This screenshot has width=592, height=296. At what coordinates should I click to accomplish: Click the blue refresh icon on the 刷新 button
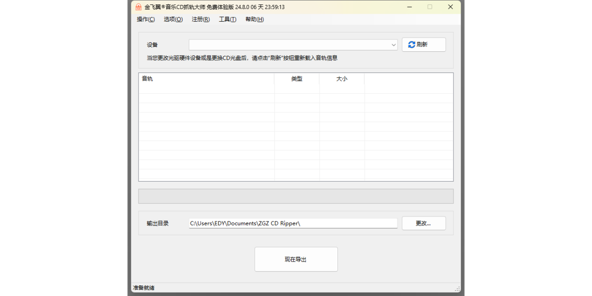click(x=412, y=44)
